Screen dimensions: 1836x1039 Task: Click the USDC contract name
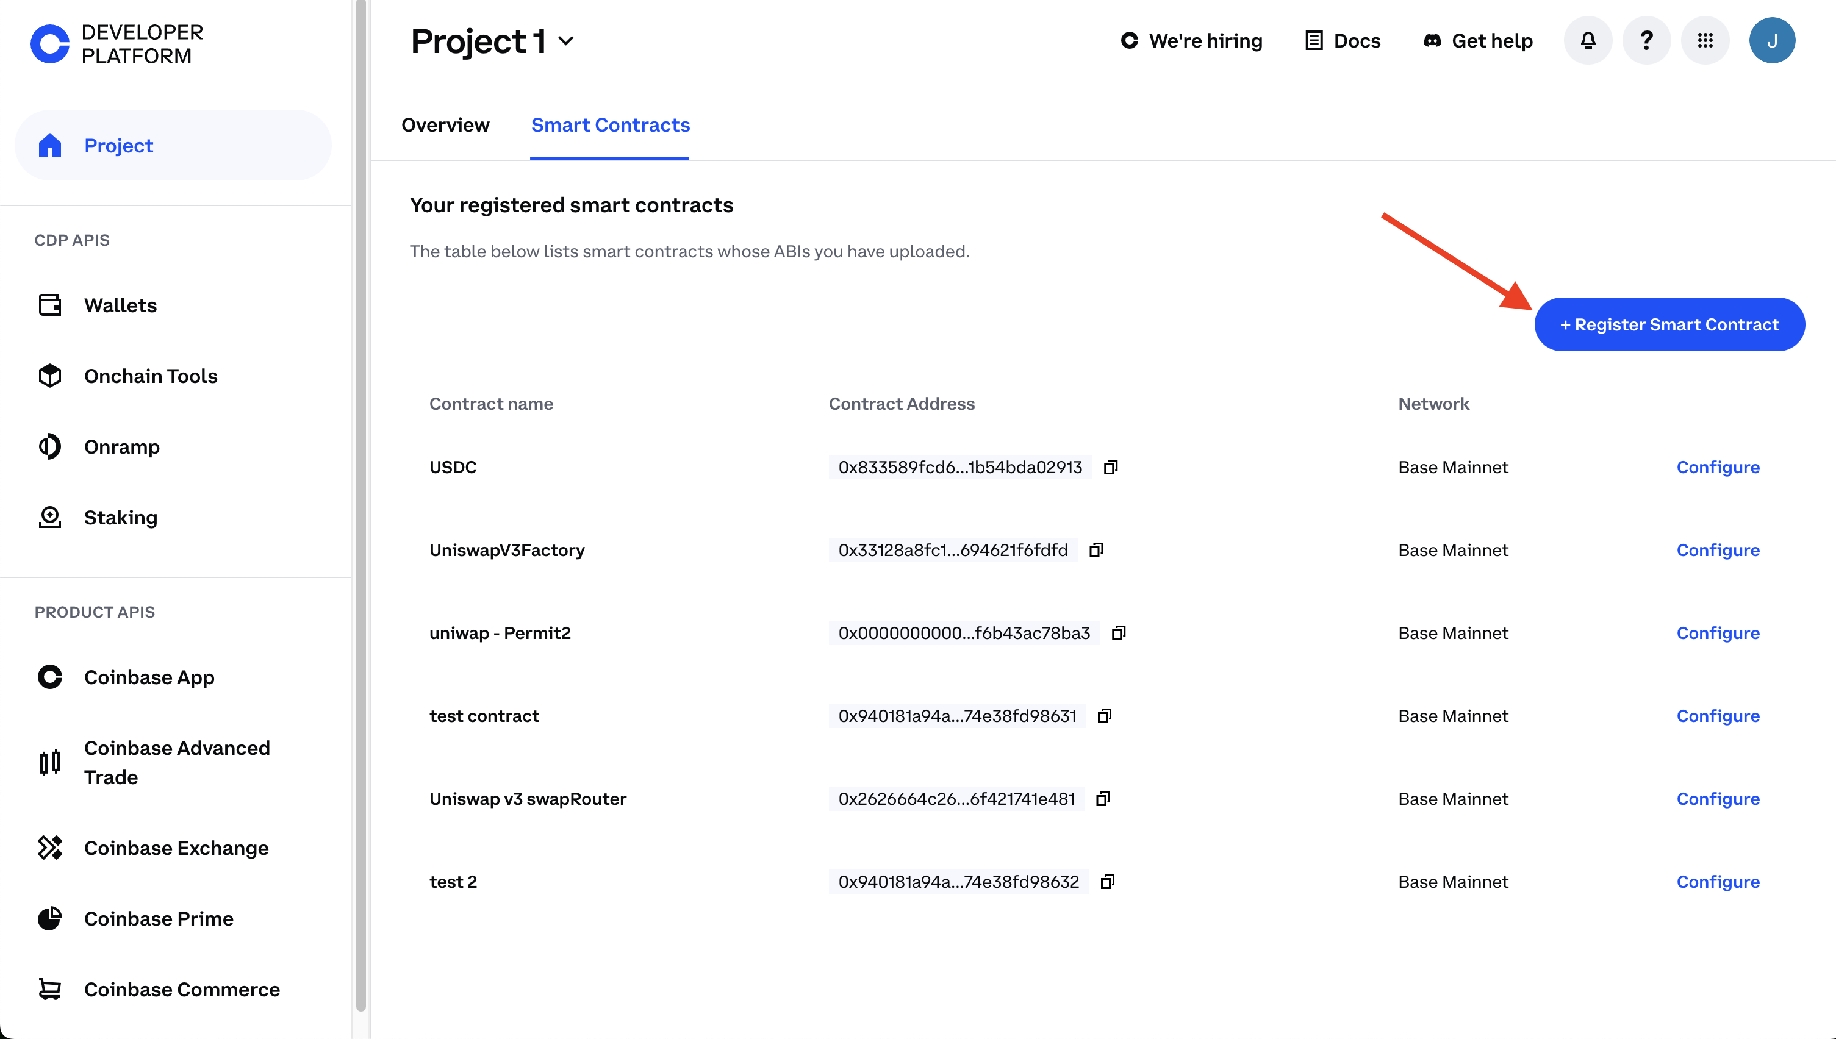click(453, 466)
